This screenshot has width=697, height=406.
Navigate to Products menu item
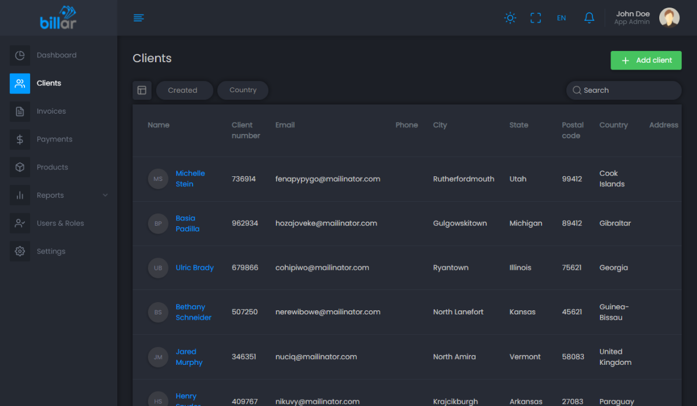(x=52, y=167)
